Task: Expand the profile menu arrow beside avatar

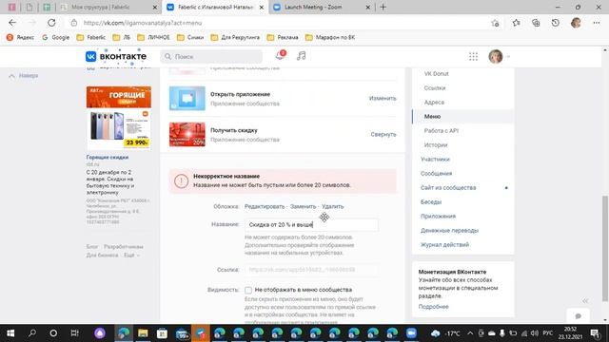Action: [508, 57]
